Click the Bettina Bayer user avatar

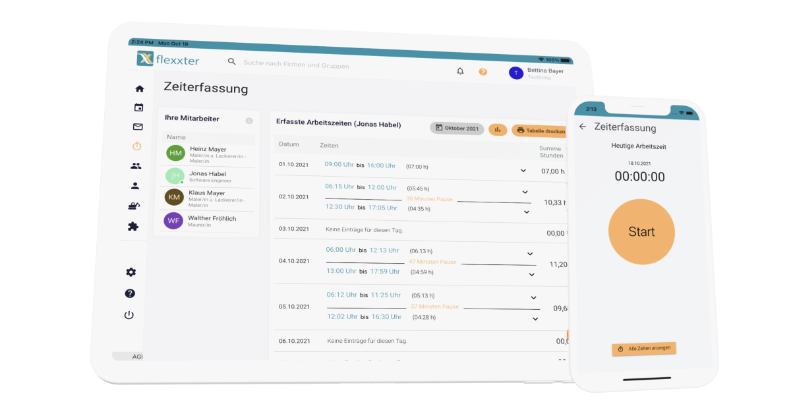tap(516, 73)
